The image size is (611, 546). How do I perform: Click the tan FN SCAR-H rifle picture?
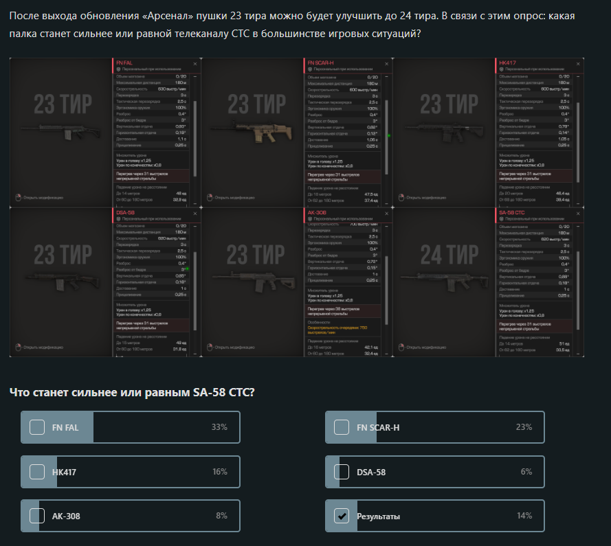(x=252, y=132)
